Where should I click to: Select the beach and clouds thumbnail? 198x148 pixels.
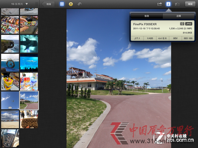tap(10, 119)
